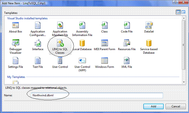Select the Interface template icon
The width and height of the screenshot is (189, 113).
tap(38, 43)
